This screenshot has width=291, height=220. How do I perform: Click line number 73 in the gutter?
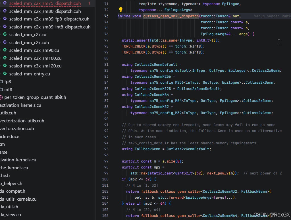coord(106,16)
